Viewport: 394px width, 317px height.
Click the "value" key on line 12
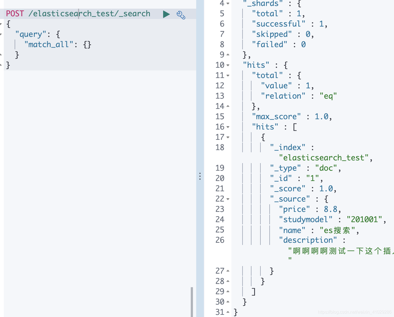click(x=276, y=86)
